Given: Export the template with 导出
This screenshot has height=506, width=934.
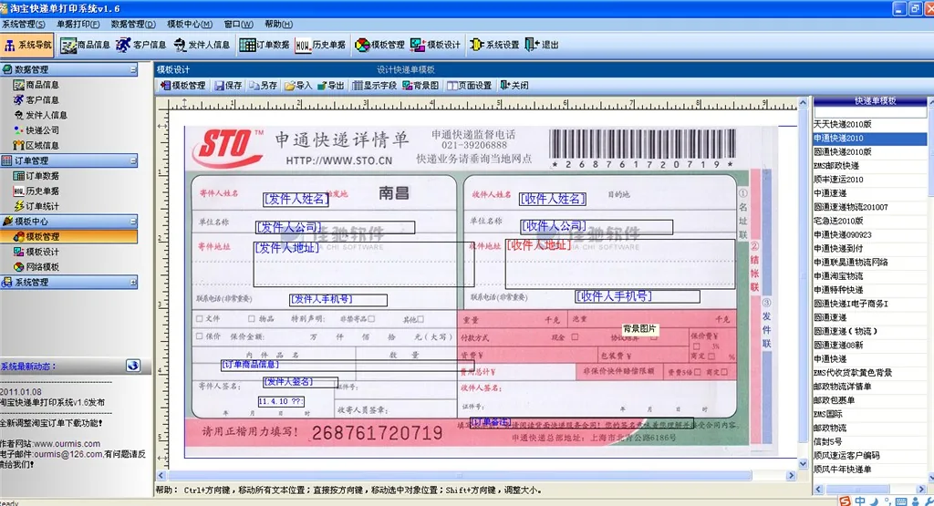Looking at the screenshot, I should [x=331, y=85].
